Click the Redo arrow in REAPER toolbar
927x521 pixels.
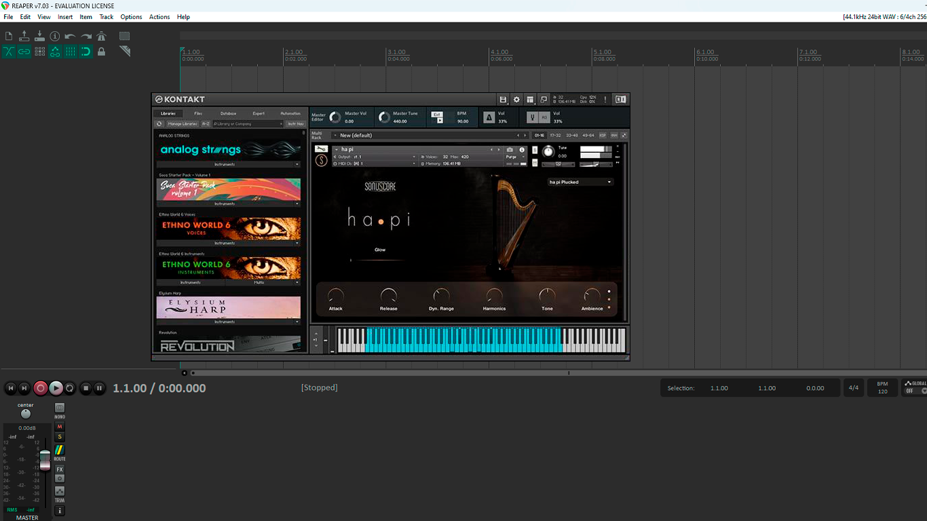pos(86,36)
